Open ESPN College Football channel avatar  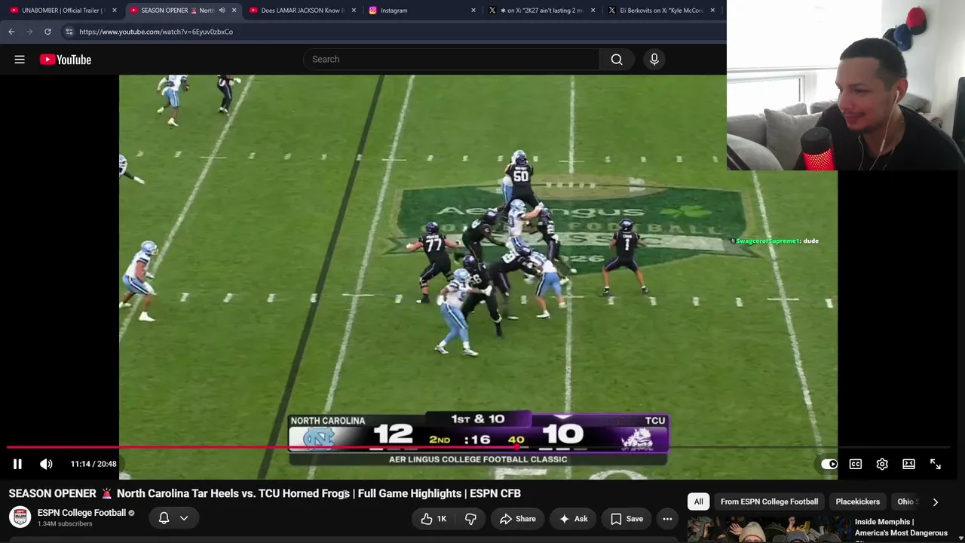tap(20, 517)
